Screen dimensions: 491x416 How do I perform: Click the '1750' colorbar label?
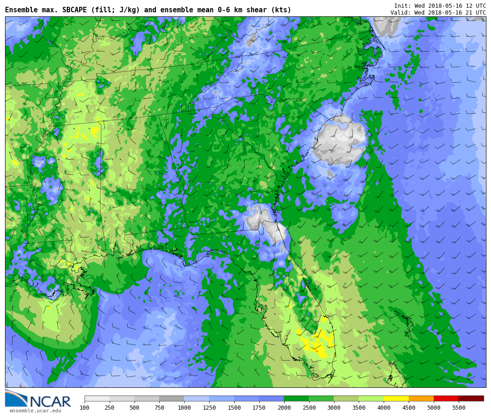[x=259, y=407]
